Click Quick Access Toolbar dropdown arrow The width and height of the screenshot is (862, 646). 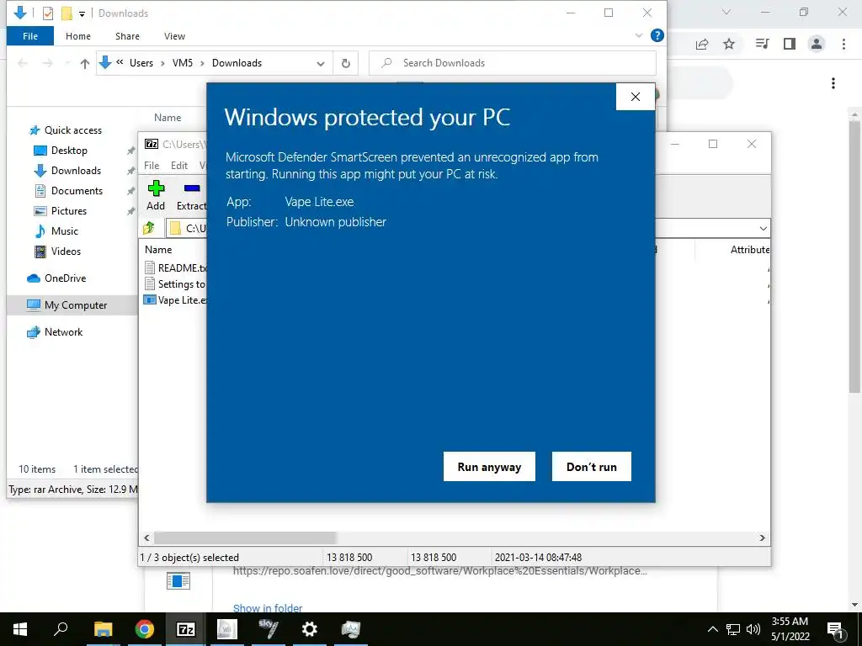coord(82,13)
